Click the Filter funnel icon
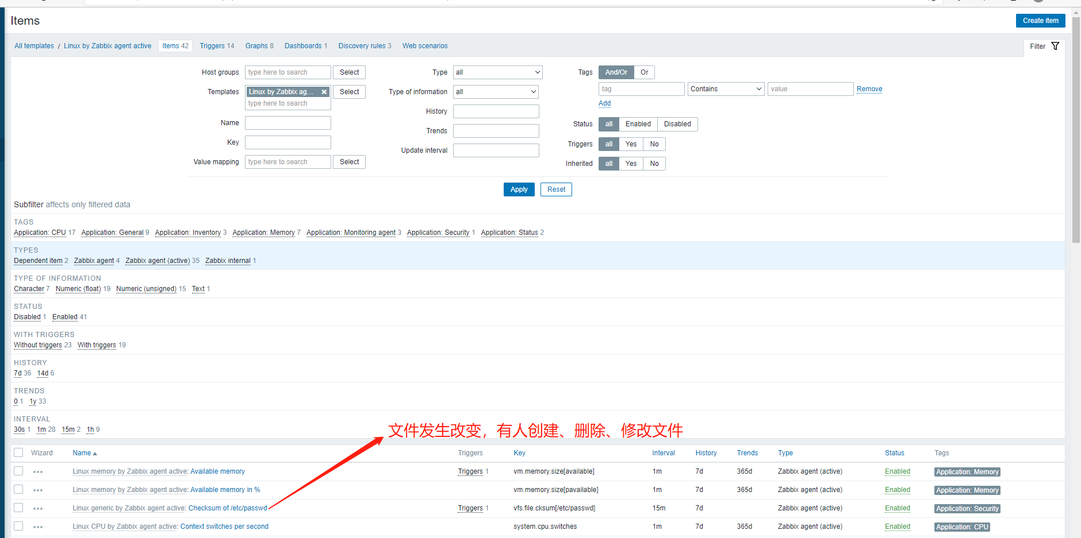The height and width of the screenshot is (538, 1081). coord(1055,46)
